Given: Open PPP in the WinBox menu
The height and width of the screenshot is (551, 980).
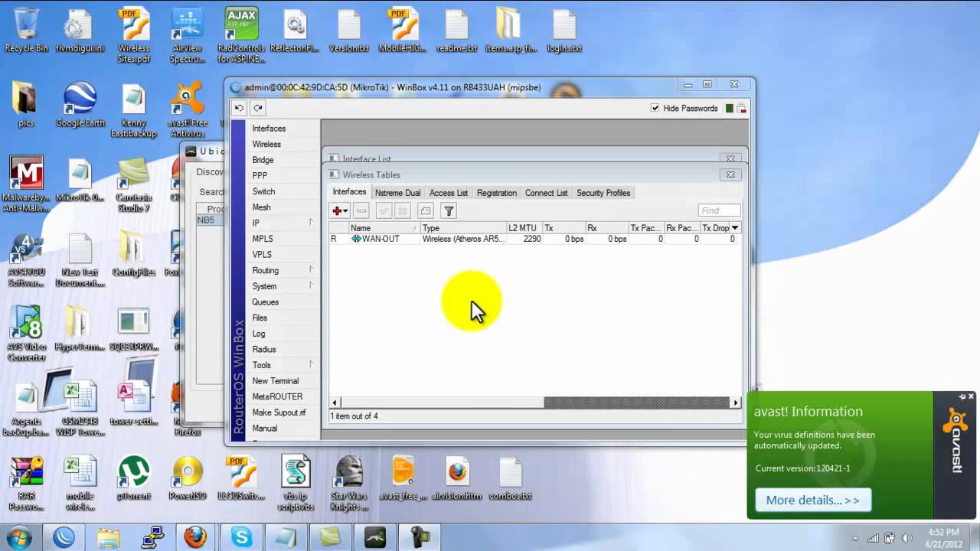Looking at the screenshot, I should click(260, 175).
